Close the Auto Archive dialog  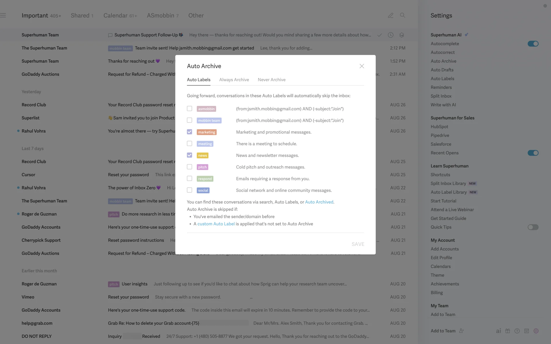[x=362, y=66]
